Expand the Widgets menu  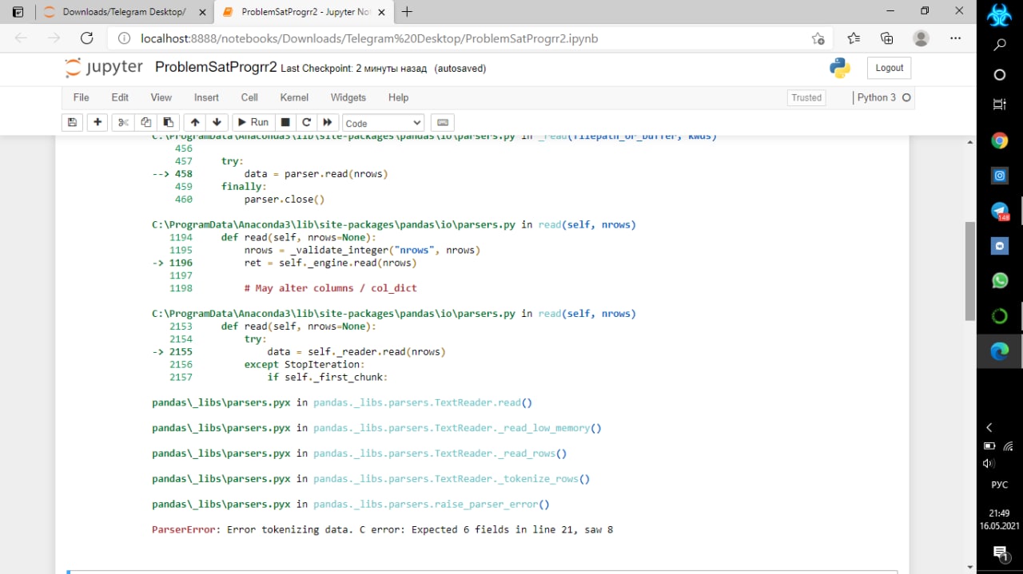click(x=348, y=97)
